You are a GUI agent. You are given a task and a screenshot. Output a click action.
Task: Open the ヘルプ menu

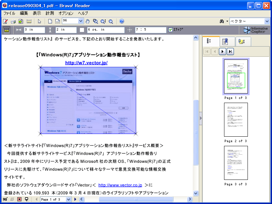click(83, 13)
